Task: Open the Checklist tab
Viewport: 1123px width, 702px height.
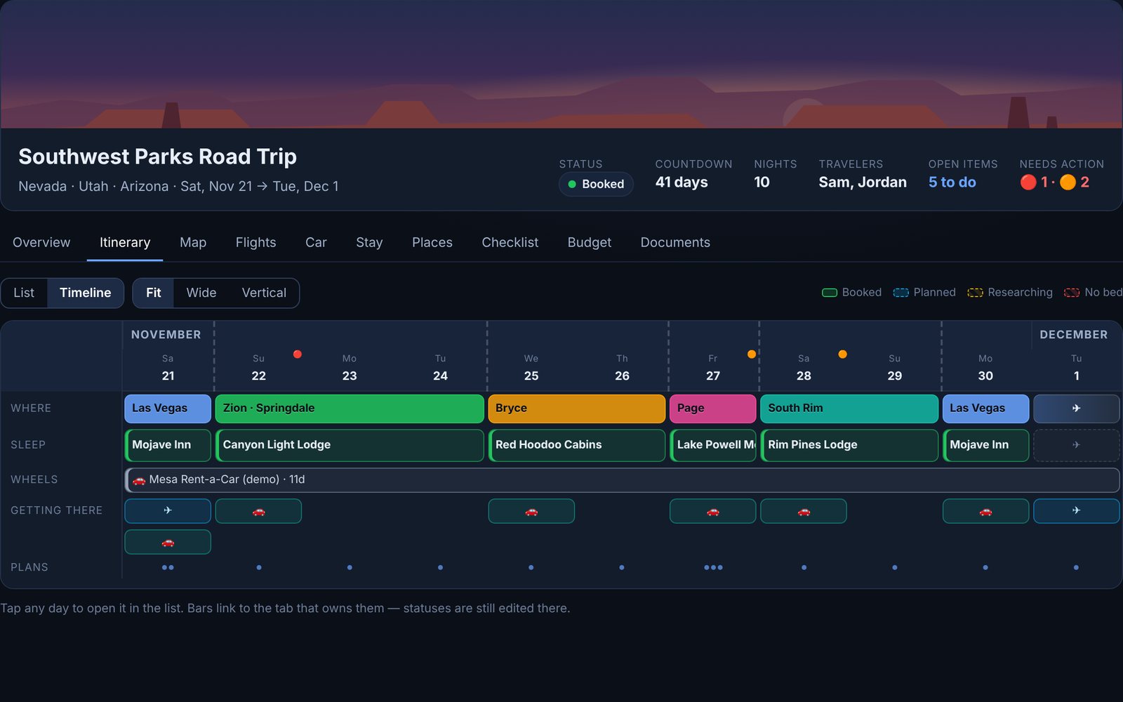Action: pyautogui.click(x=510, y=242)
